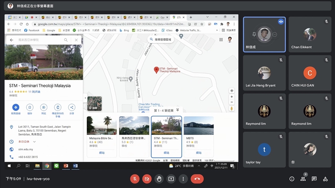Click the present screen icon
The height and width of the screenshot is (188, 335).
[171, 179]
